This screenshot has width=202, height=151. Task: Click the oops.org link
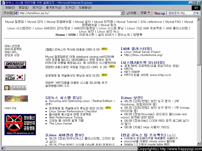pos(10,108)
